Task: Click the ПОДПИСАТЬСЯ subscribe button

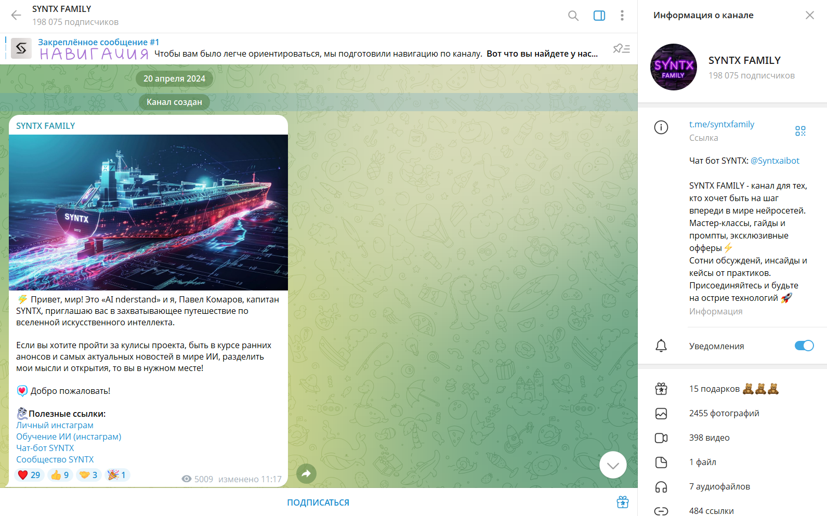Action: coord(318,502)
